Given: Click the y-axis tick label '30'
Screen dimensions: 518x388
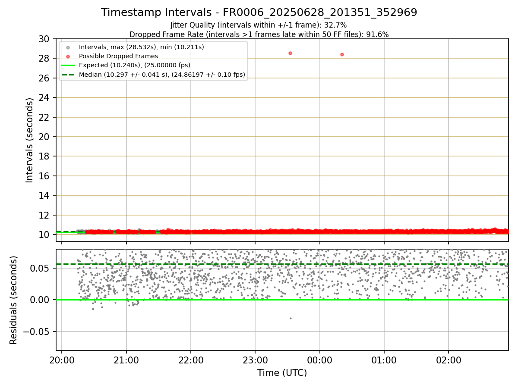Looking at the screenshot, I should coord(44,39).
